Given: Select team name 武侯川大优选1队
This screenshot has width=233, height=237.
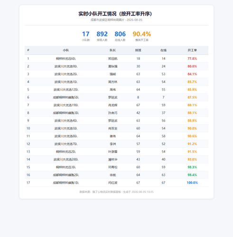Looking at the screenshot, I should [66, 82].
